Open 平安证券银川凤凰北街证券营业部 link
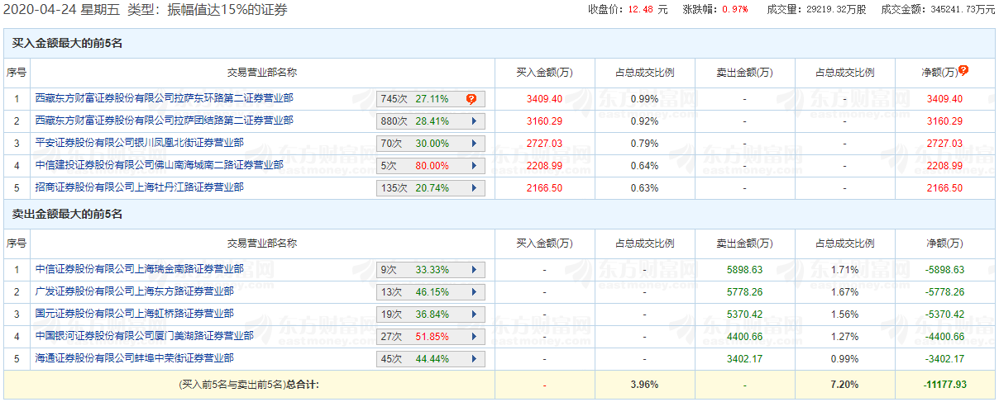This screenshot has width=999, height=402. click(139, 143)
